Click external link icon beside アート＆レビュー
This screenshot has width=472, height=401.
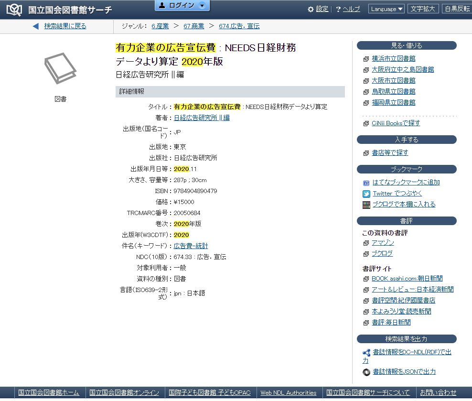click(366, 290)
